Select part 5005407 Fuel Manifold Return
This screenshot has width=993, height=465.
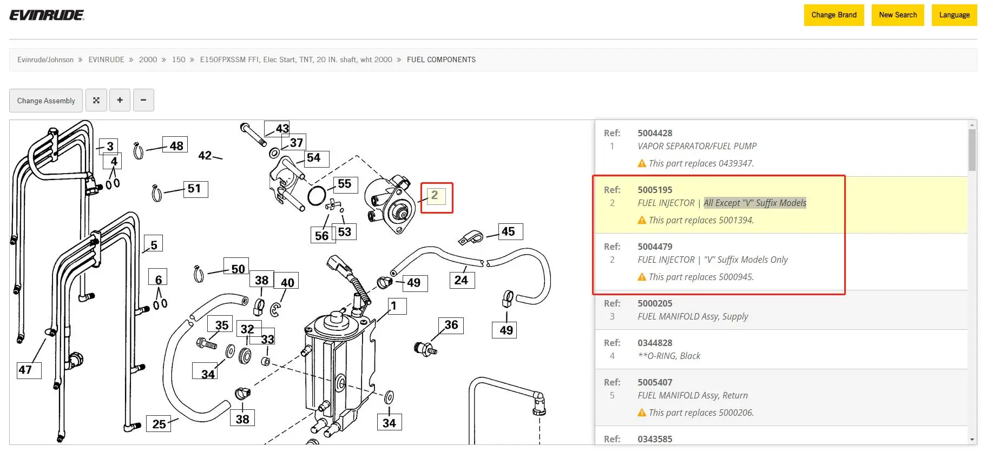pyautogui.click(x=781, y=397)
